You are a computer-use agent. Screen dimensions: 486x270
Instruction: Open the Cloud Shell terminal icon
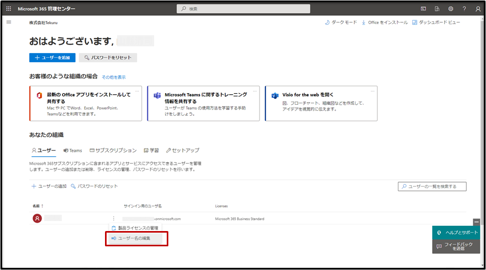423,8
